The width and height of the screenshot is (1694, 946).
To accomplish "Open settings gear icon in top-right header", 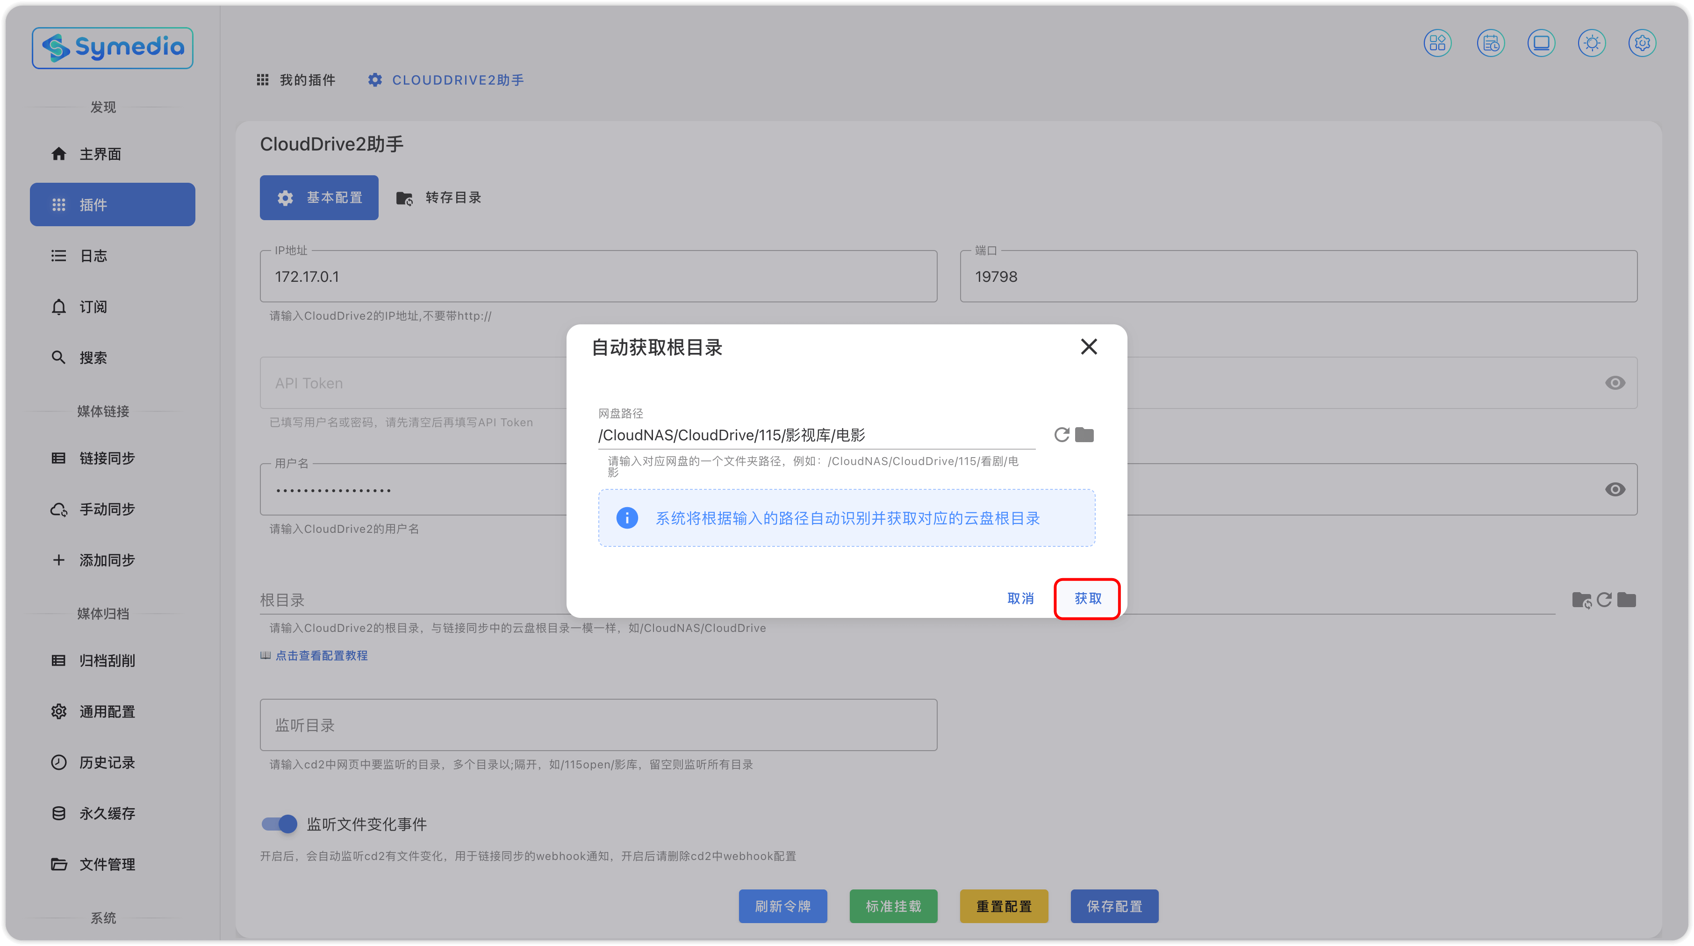I will [1642, 43].
